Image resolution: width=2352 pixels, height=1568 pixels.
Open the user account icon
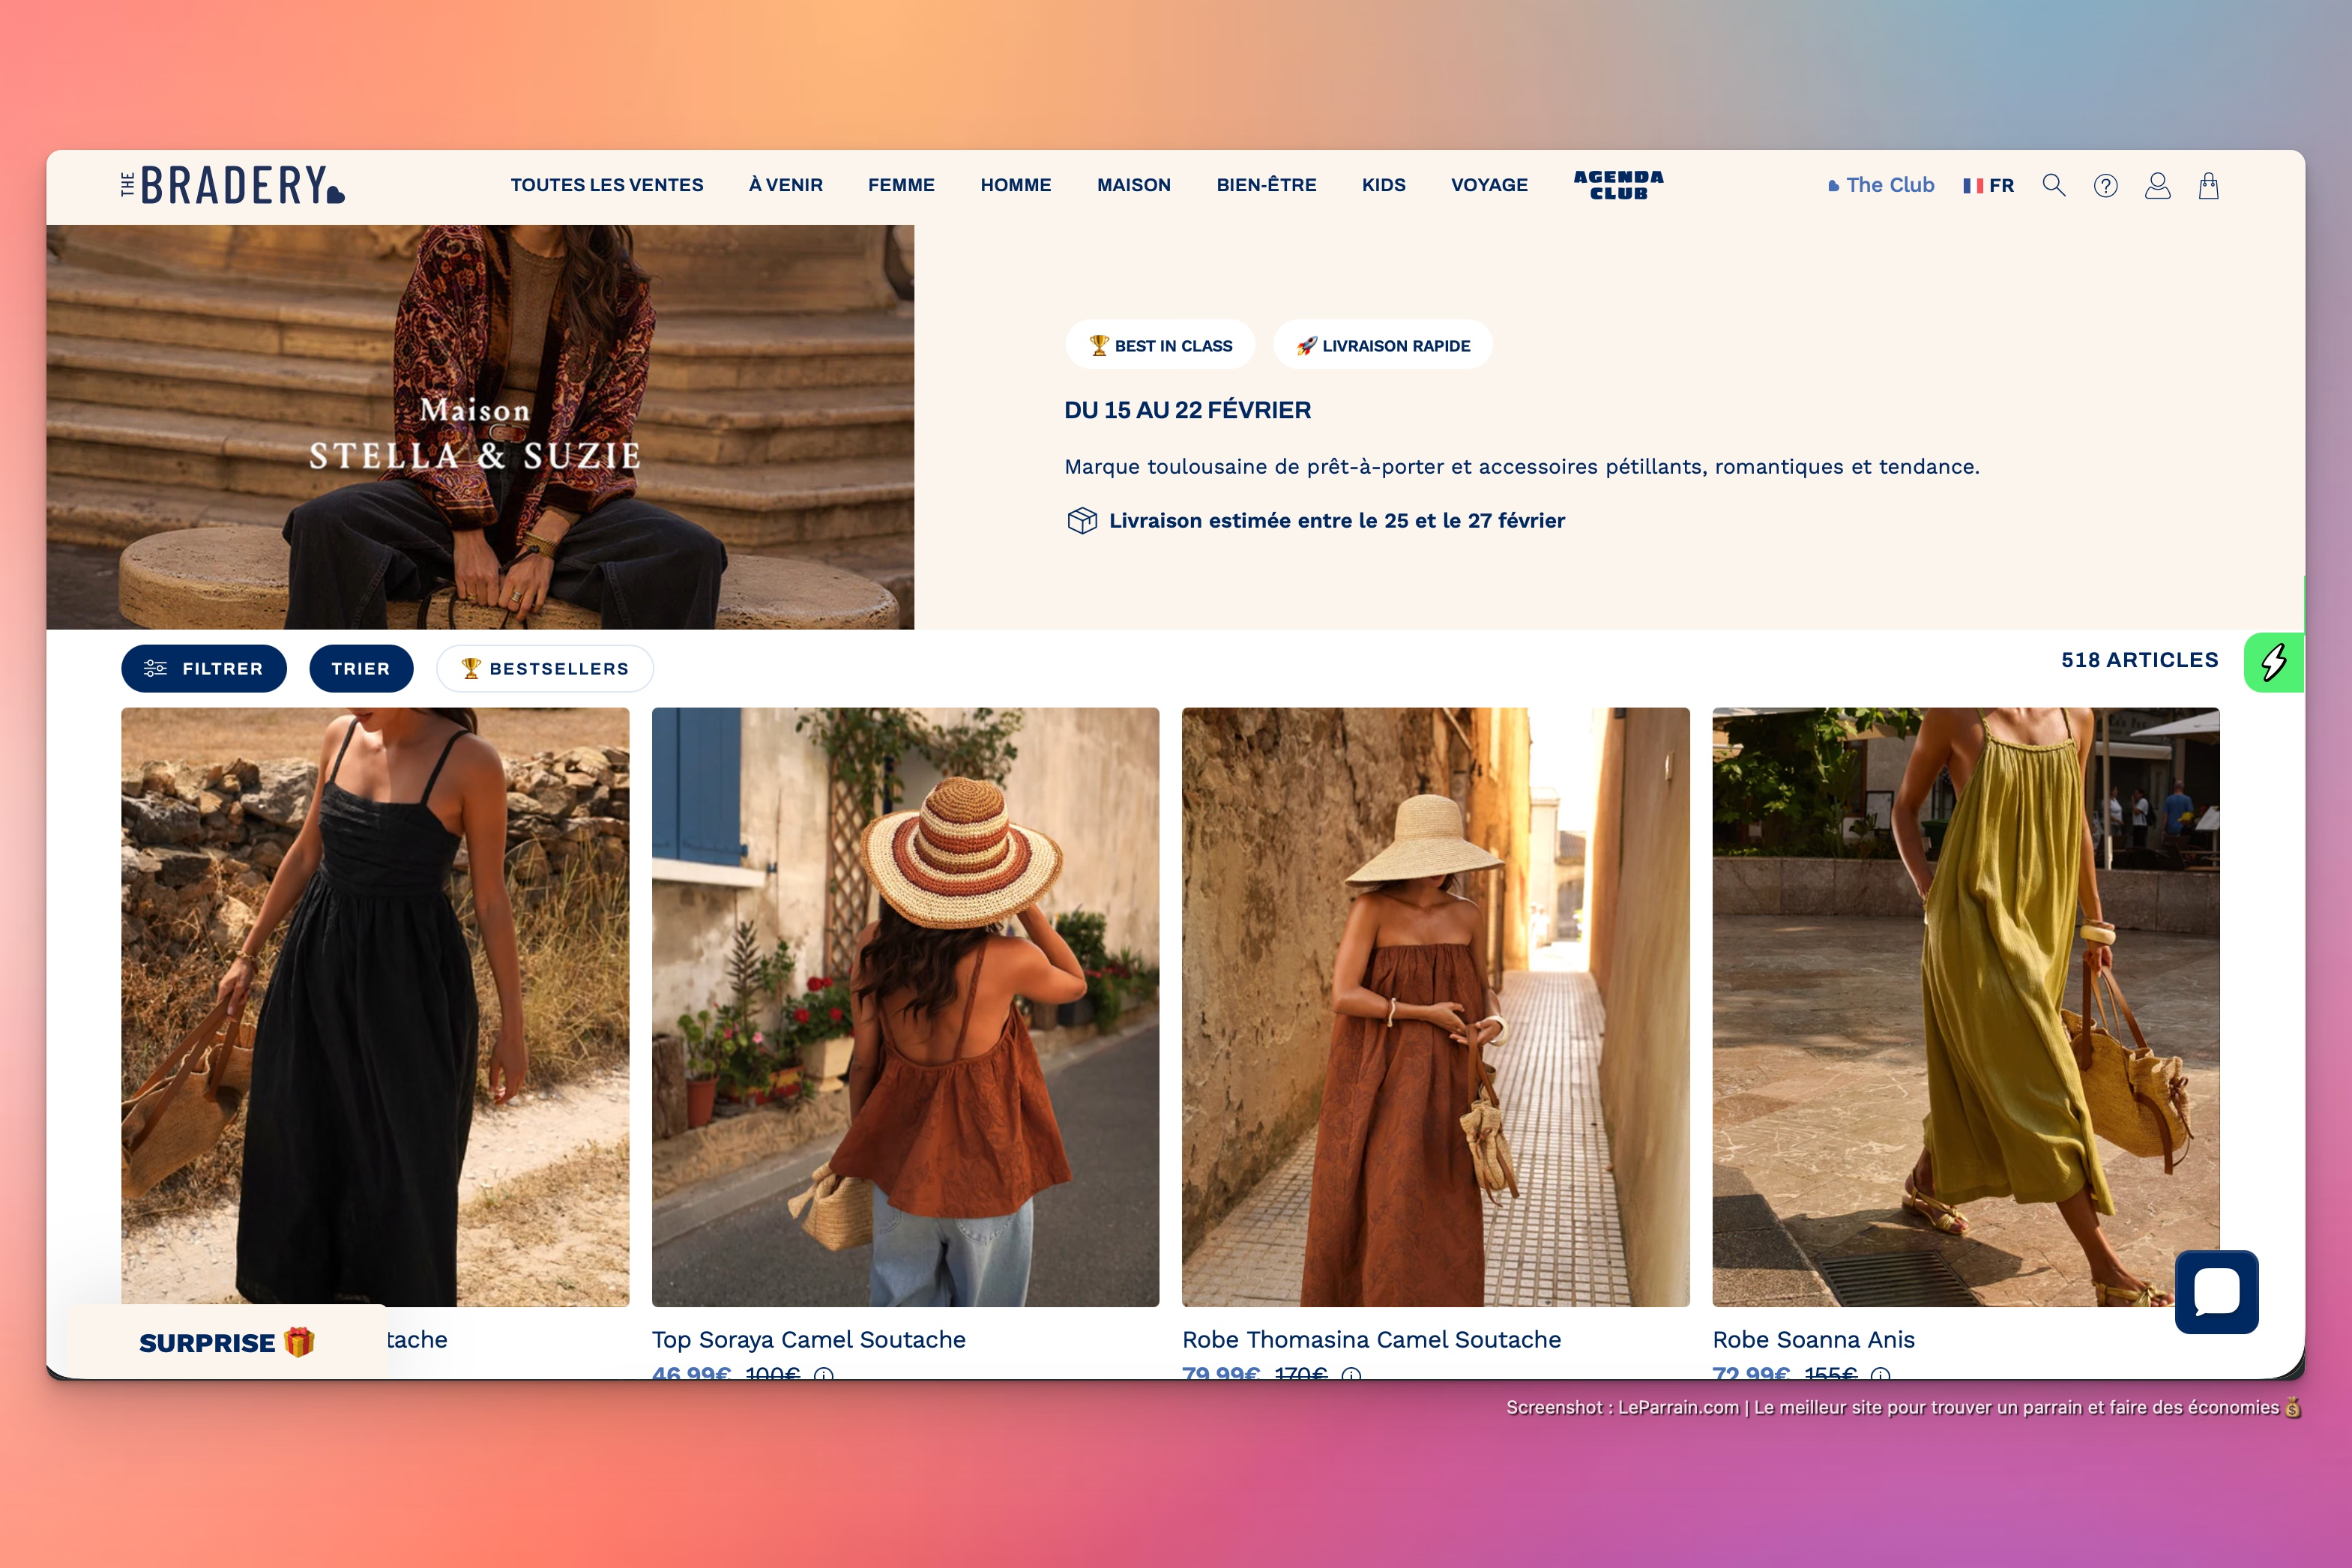2157,186
